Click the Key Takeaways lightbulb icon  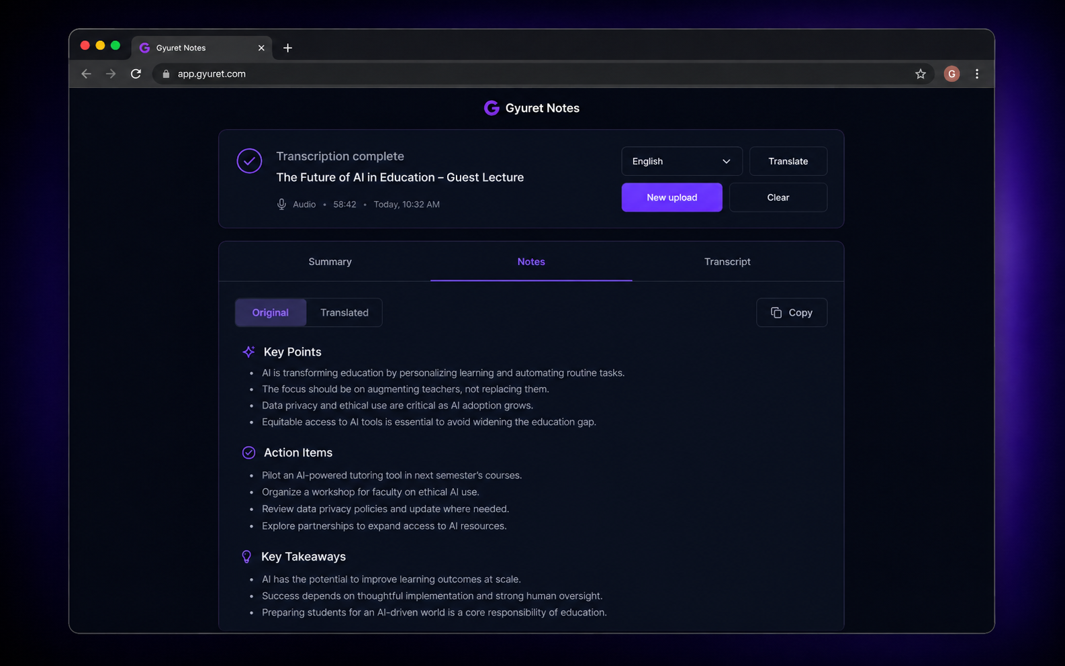click(x=246, y=557)
